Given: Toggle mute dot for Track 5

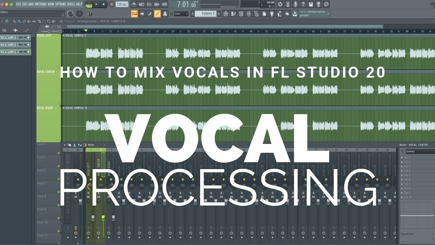Looking at the screenshot, I should pyautogui.click(x=59, y=166).
